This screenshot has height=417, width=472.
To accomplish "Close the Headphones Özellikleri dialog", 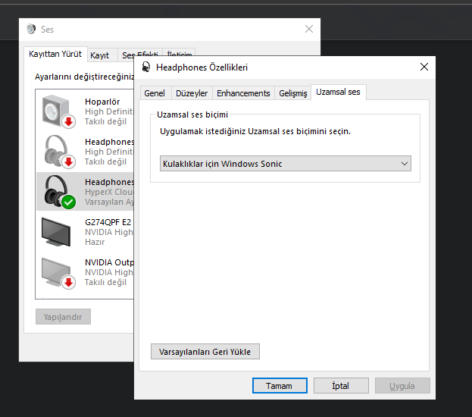I will [424, 67].
